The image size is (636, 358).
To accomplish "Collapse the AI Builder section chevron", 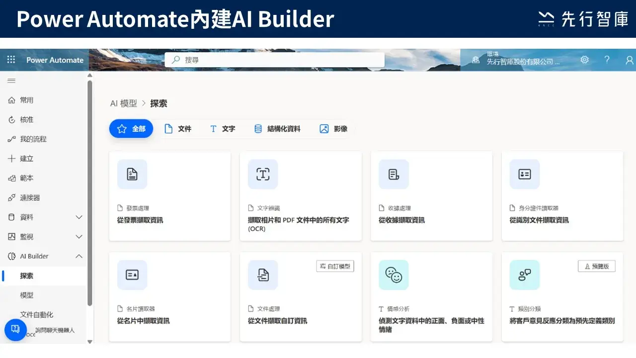I will [x=79, y=256].
